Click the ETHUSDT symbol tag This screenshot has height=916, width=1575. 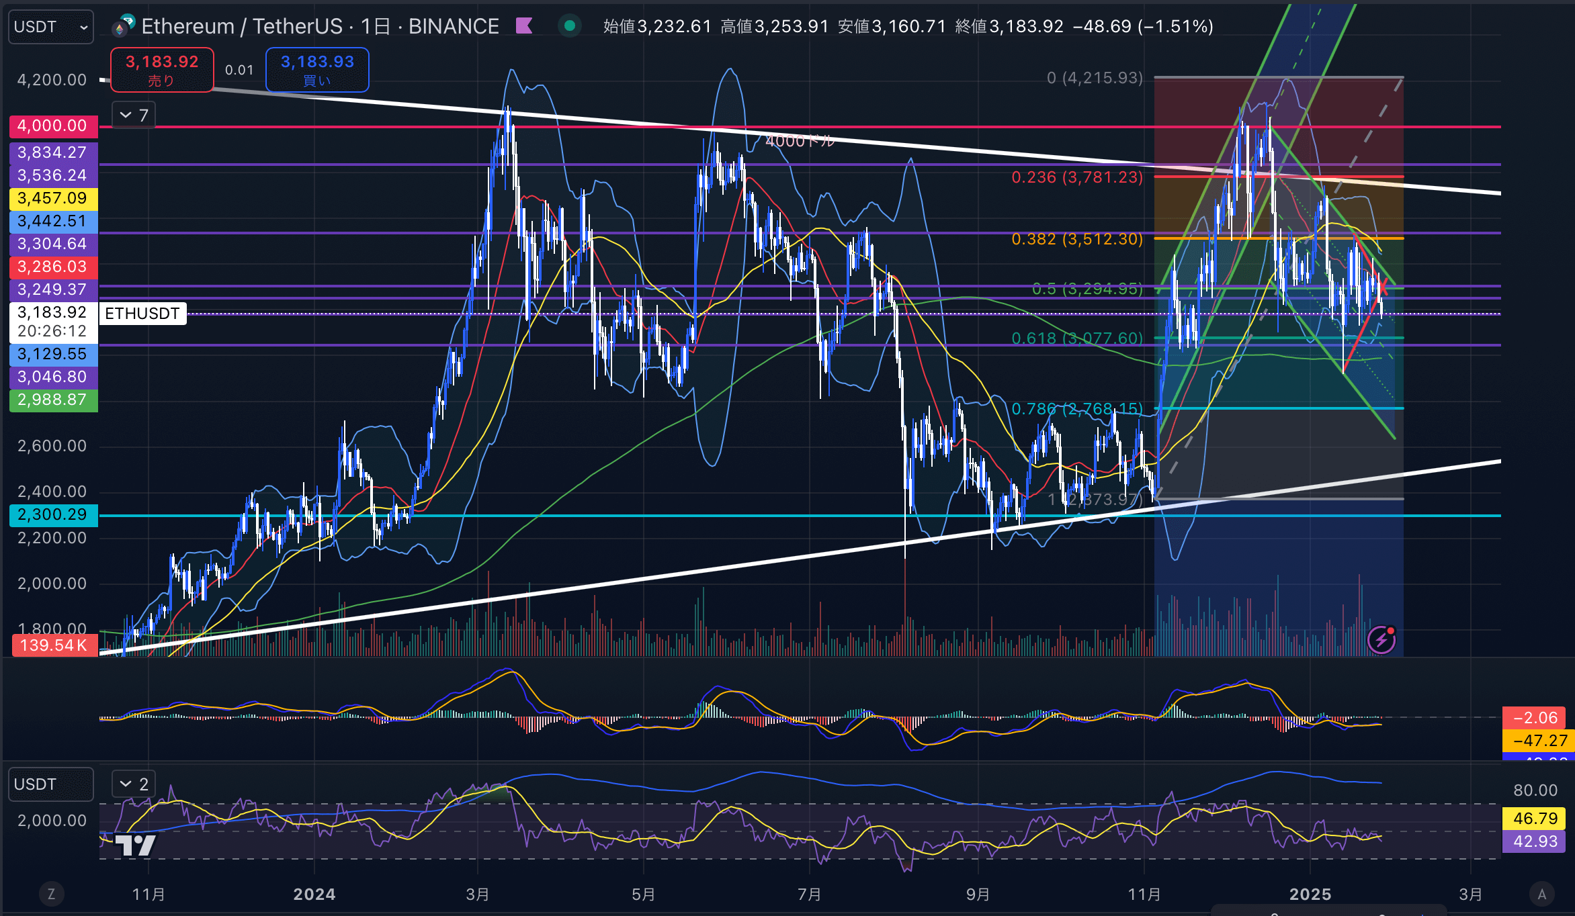tap(142, 314)
